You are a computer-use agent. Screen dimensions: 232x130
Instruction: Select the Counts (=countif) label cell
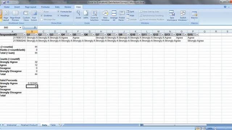click(13, 59)
